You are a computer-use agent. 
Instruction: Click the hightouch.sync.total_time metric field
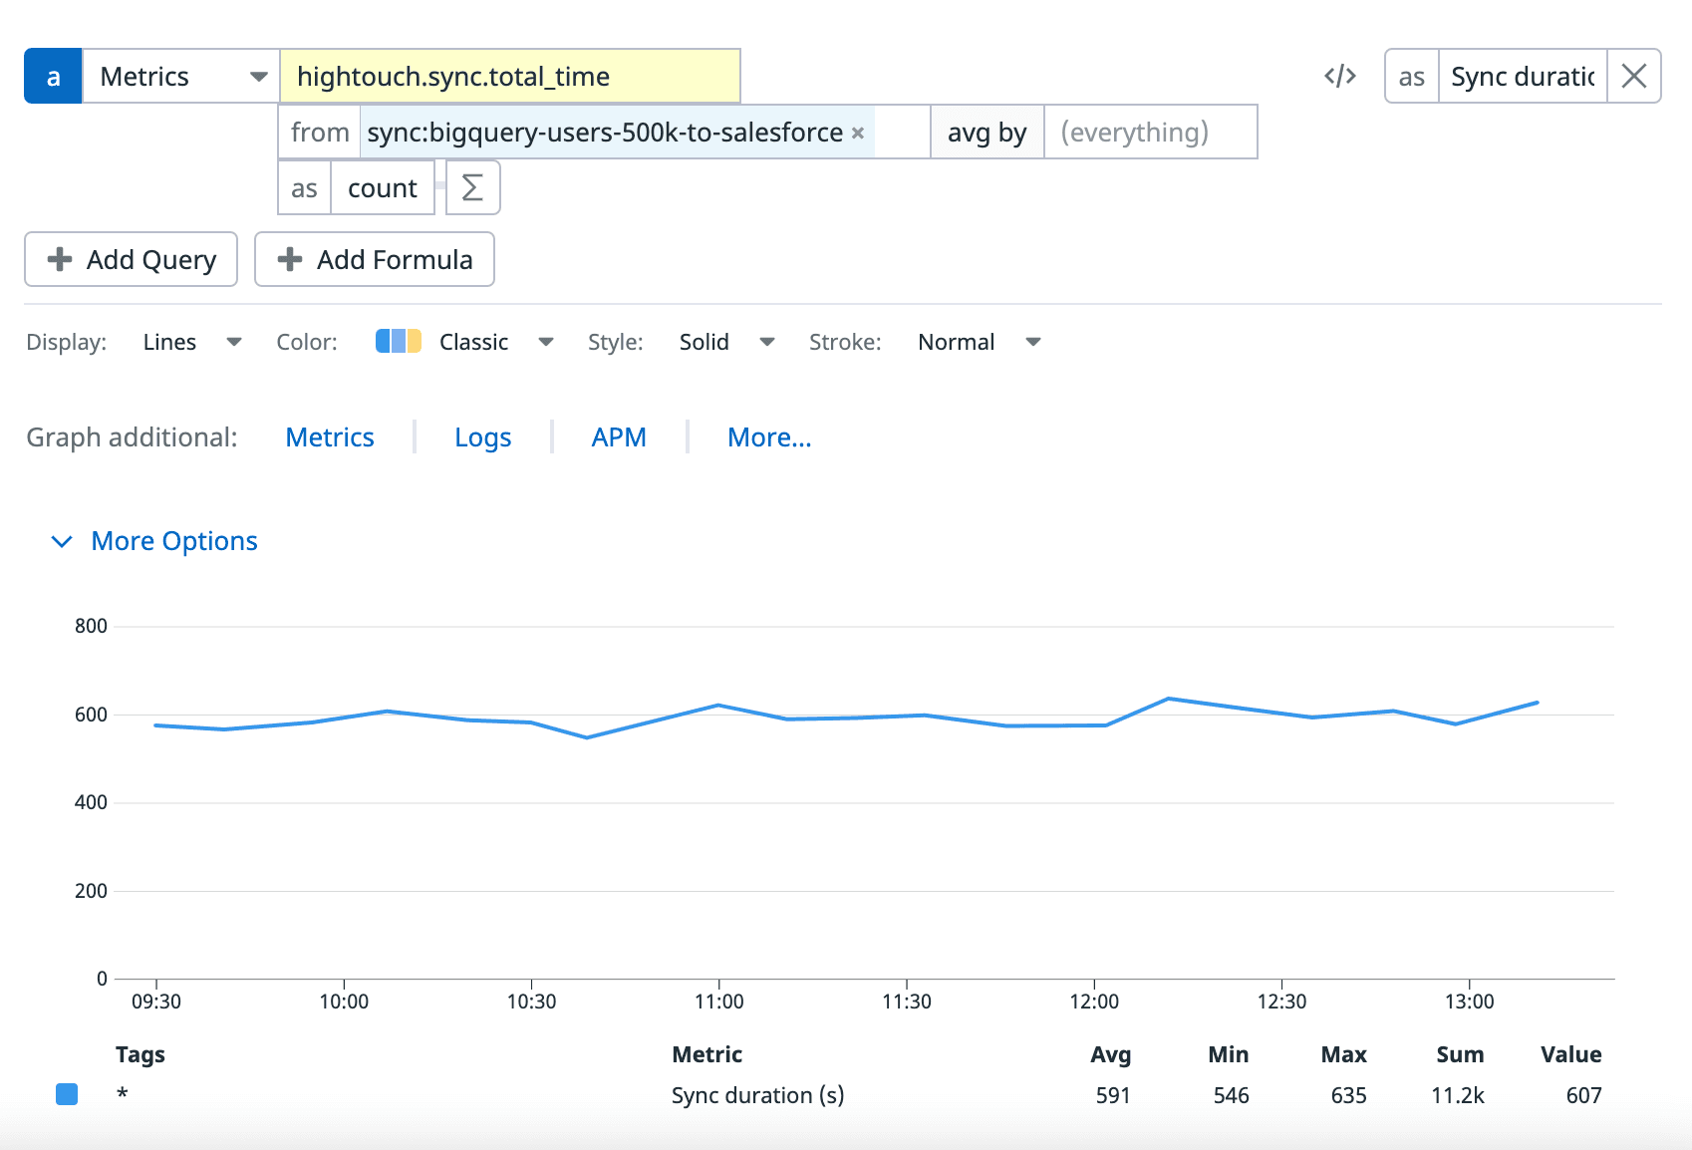[509, 77]
